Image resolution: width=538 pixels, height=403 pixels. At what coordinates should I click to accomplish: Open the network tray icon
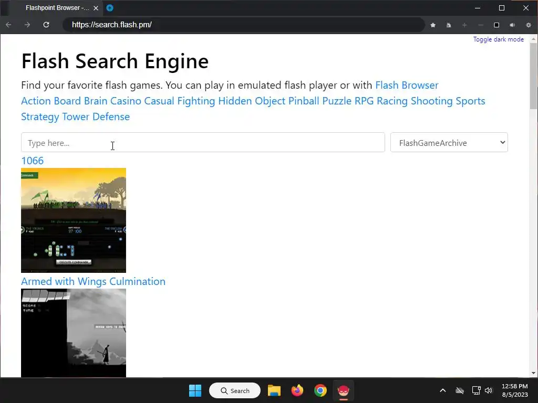[476, 390]
